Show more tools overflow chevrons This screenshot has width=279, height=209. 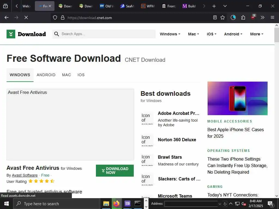tap(262, 18)
